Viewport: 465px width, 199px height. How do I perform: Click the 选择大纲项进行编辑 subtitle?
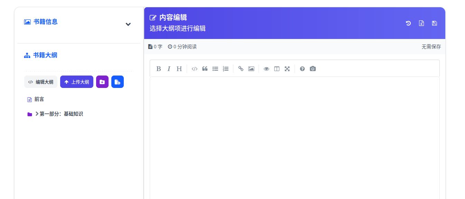coord(178,29)
